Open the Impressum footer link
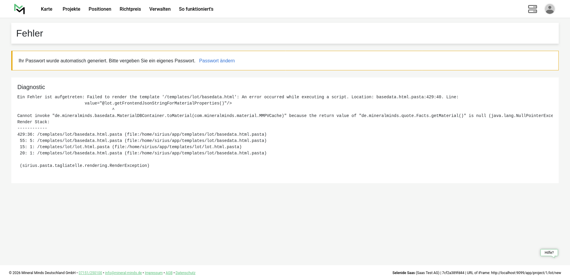 pyautogui.click(x=153, y=273)
